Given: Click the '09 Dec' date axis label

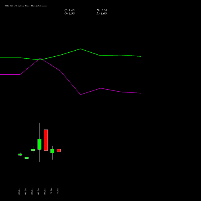Looking at the screenshot, I should click(x=45, y=191).
